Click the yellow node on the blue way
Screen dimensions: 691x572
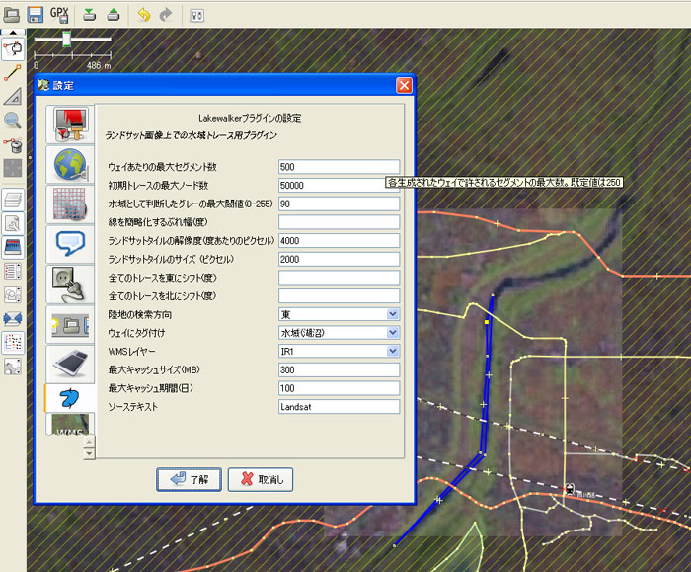coord(487,322)
